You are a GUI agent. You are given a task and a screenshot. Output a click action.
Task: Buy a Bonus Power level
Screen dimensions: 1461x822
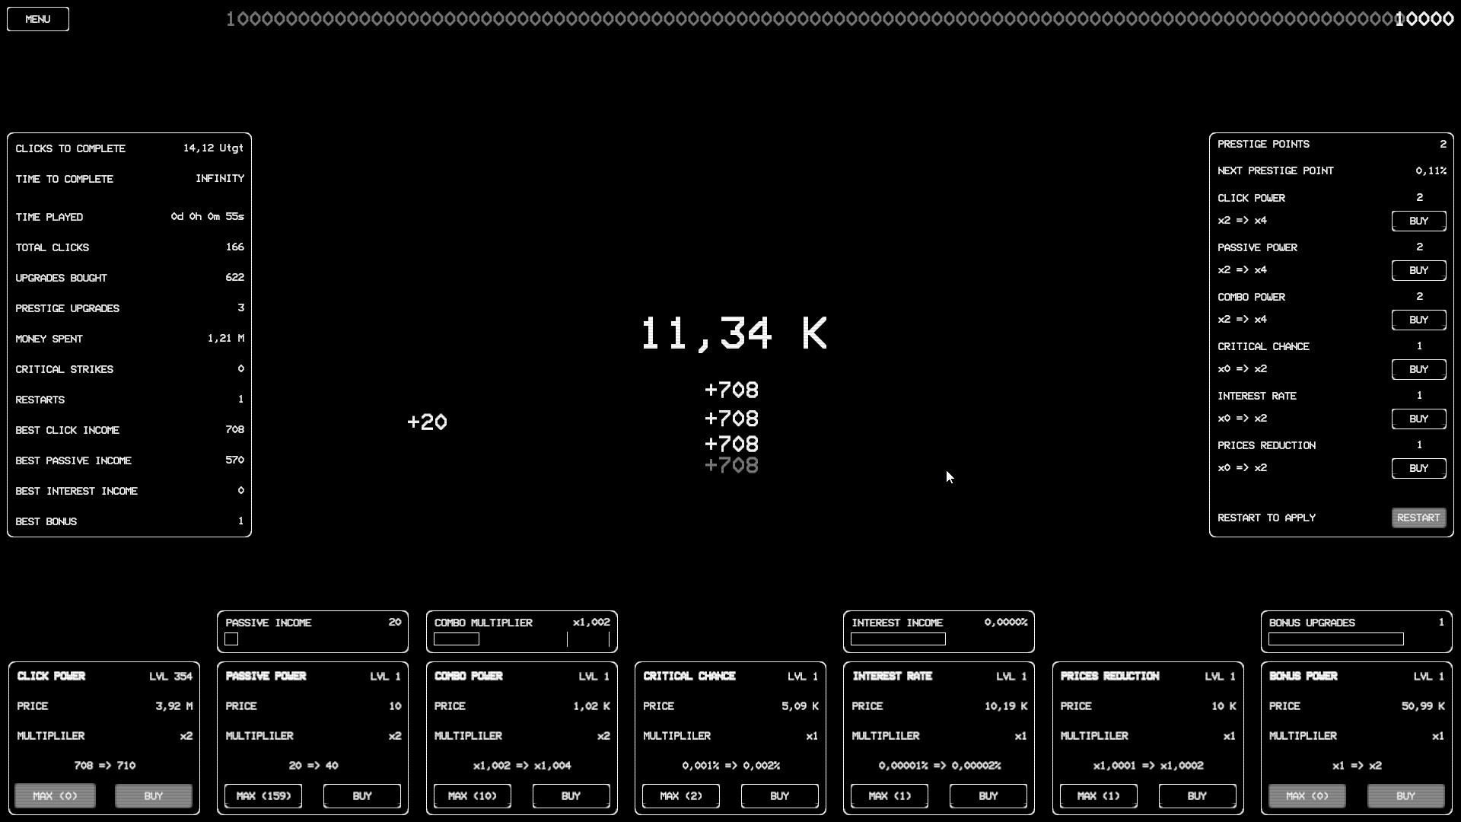[x=1405, y=796]
